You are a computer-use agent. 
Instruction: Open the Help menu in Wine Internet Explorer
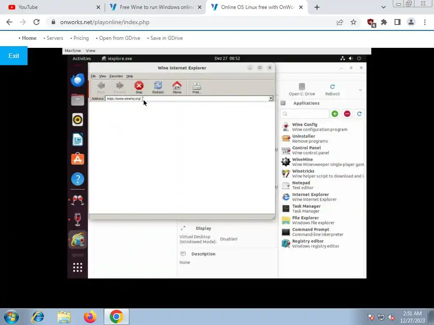(x=130, y=76)
